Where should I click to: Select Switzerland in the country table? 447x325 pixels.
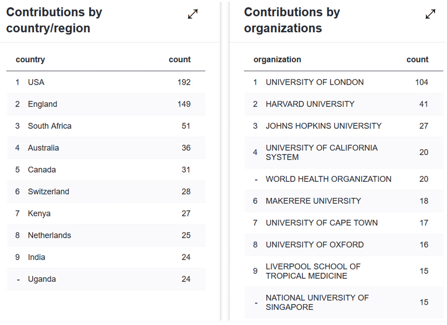tap(49, 192)
